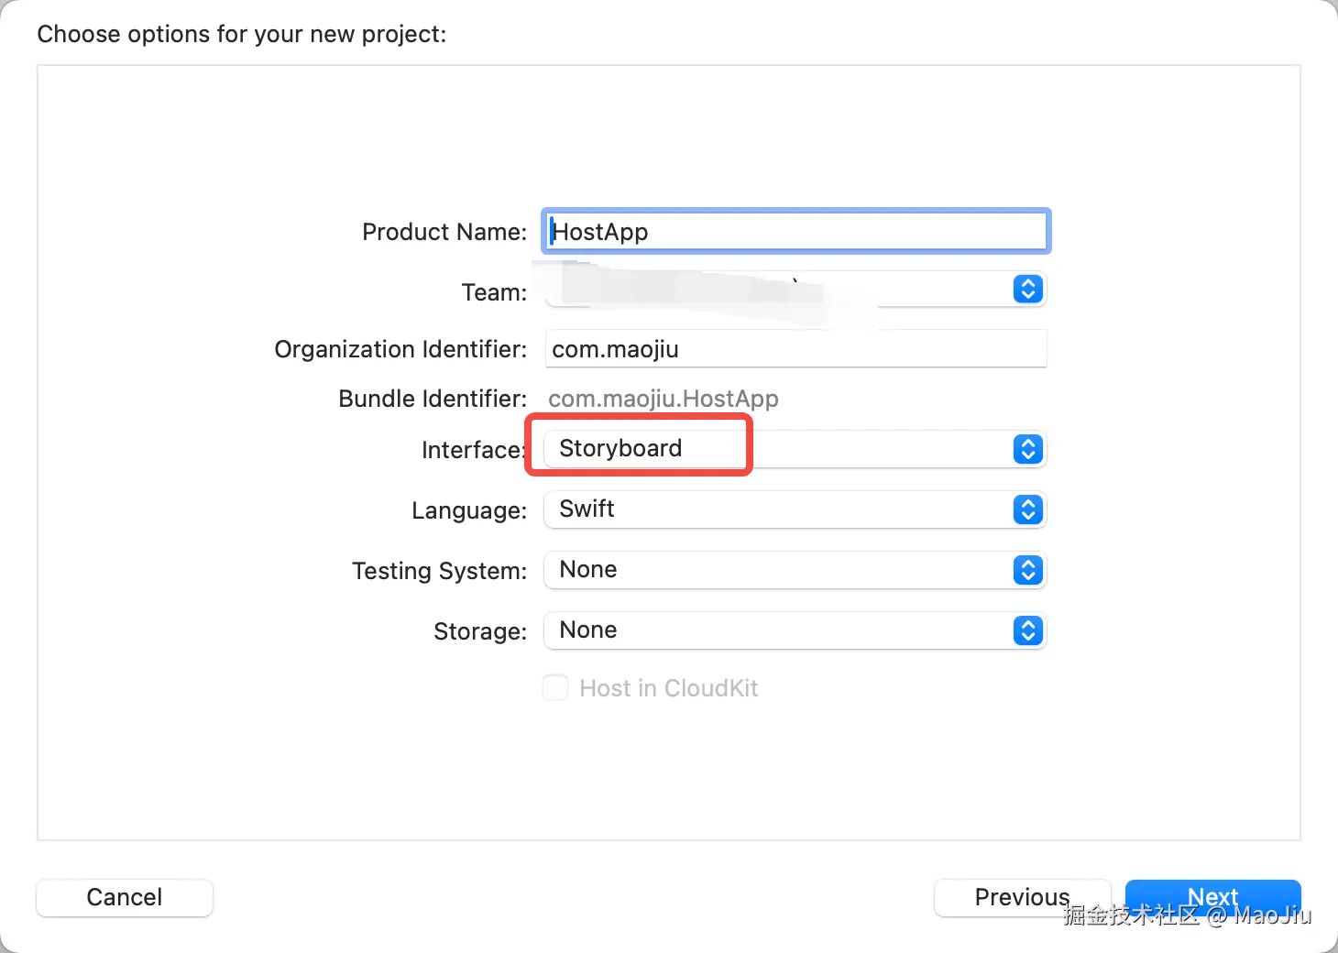The height and width of the screenshot is (953, 1338).
Task: Open Language dropdown showing Swift
Action: pos(779,509)
